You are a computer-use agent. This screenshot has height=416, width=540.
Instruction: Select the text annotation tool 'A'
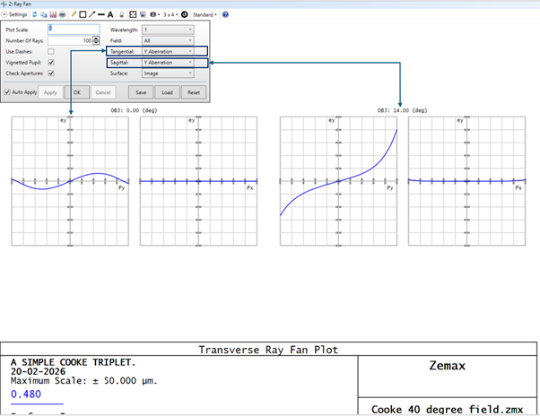click(x=110, y=15)
